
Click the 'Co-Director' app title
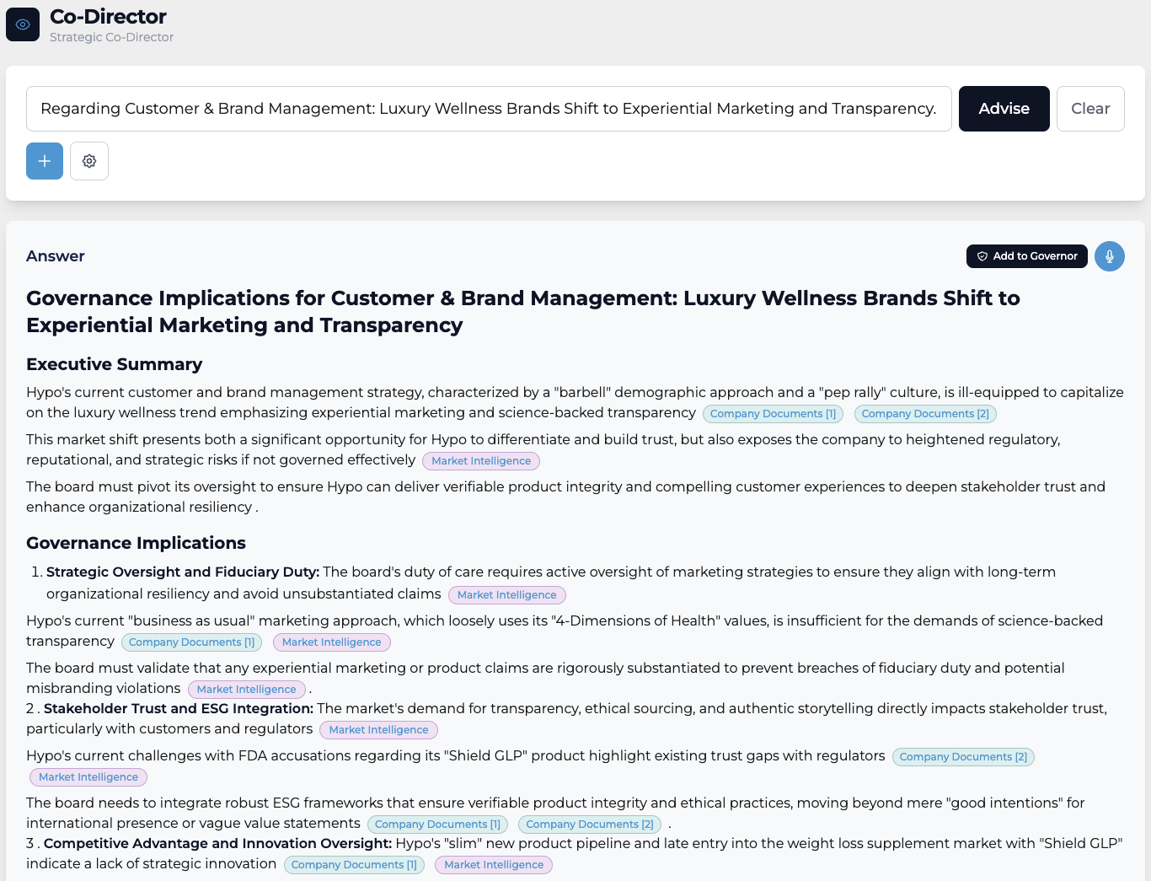pos(108,17)
